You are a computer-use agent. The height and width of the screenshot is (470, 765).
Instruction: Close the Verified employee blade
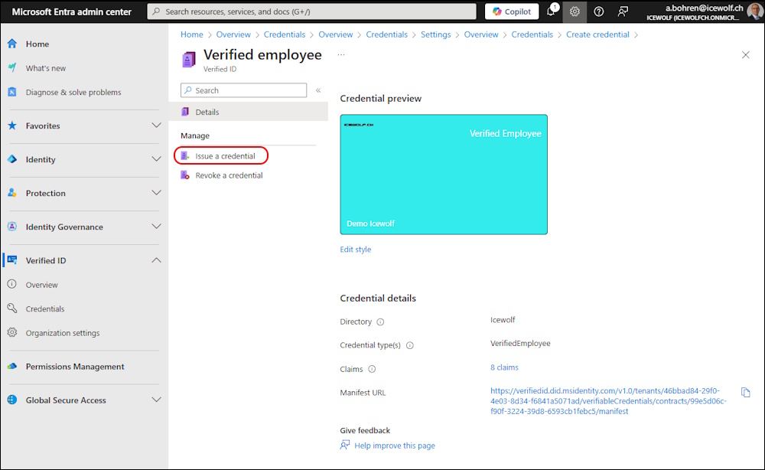tap(745, 54)
